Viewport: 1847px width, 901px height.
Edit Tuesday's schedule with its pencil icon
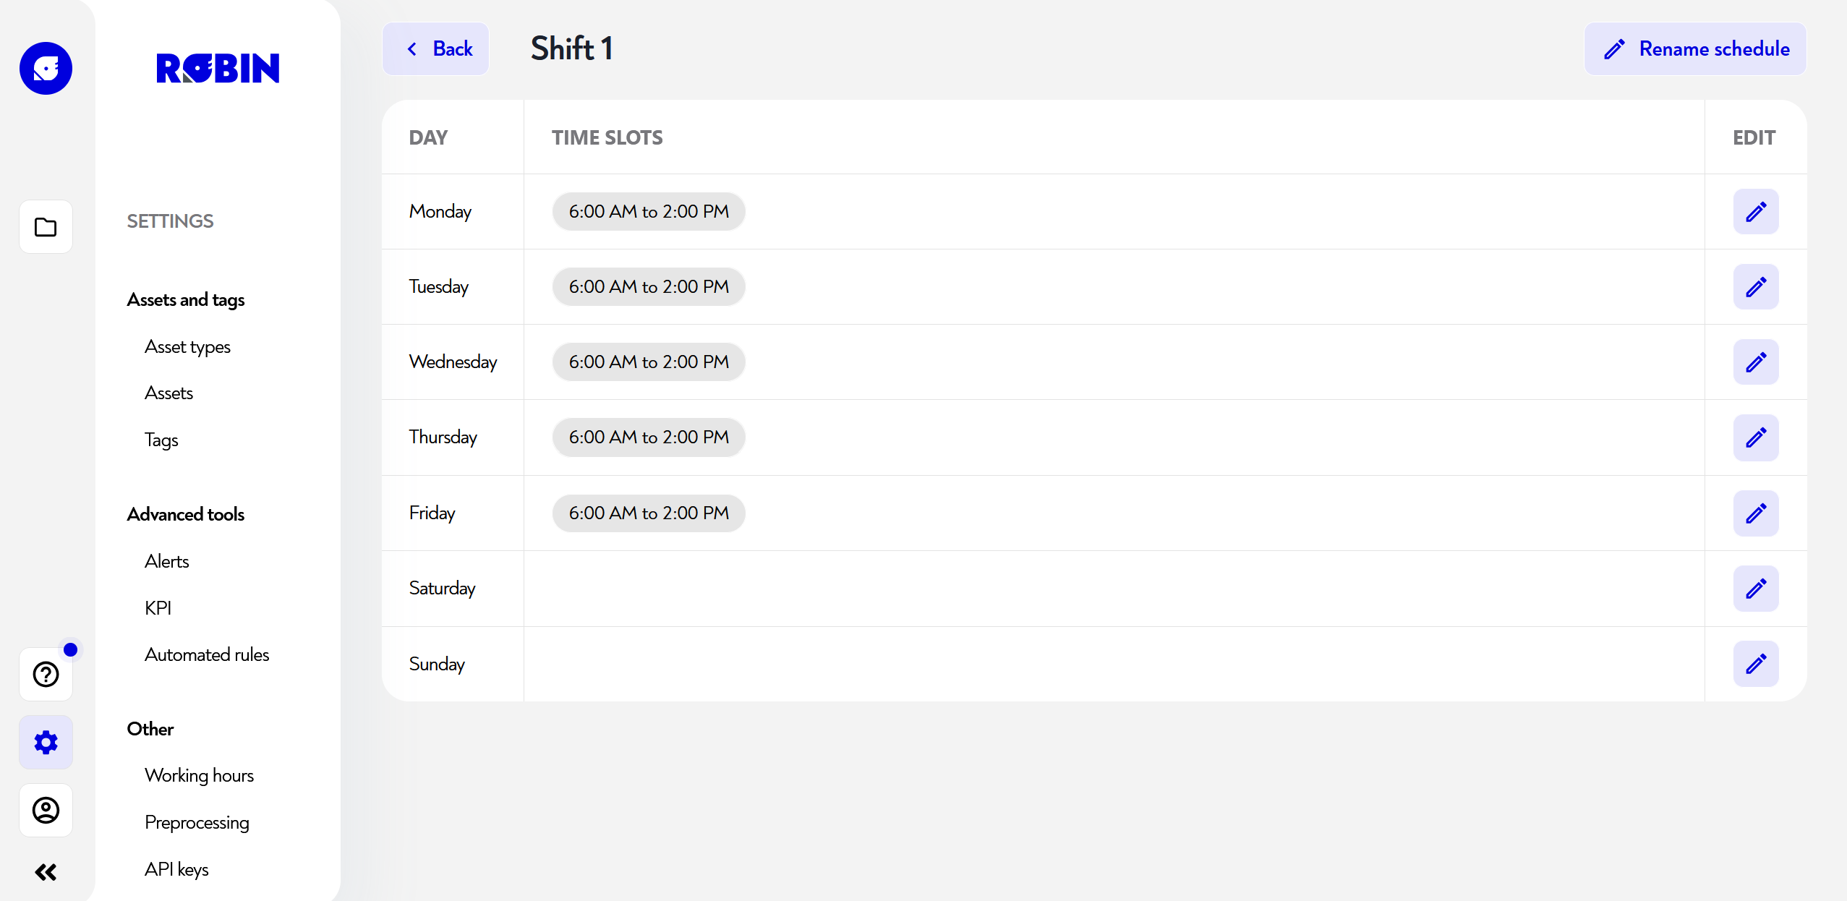coord(1756,286)
